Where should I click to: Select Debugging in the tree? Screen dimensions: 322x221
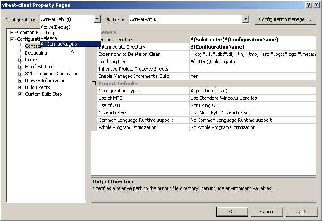click(x=36, y=53)
